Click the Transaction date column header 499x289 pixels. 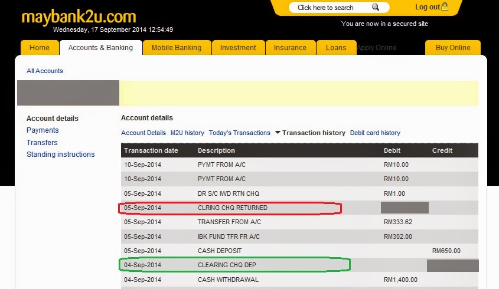(x=151, y=150)
